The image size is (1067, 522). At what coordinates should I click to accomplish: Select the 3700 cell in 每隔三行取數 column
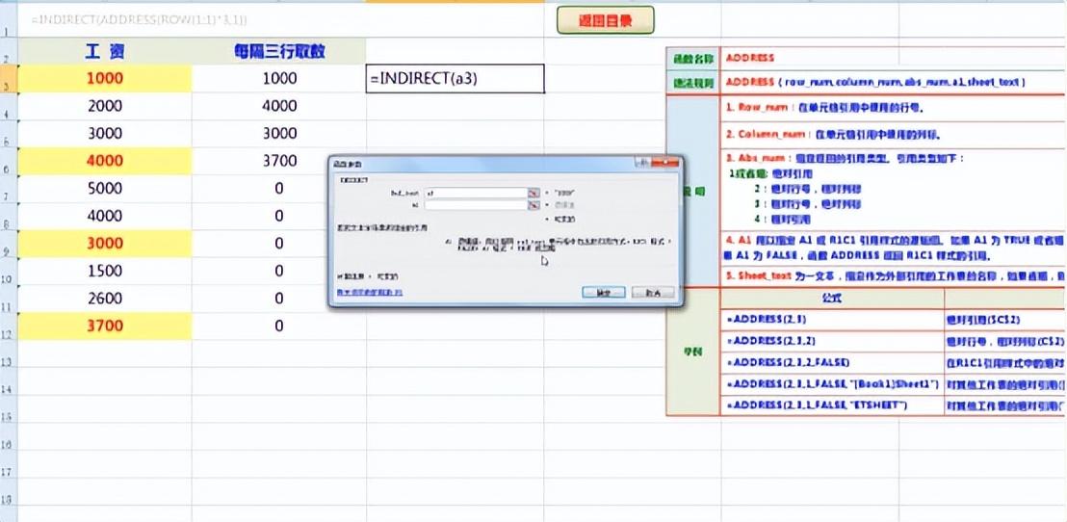click(x=279, y=161)
